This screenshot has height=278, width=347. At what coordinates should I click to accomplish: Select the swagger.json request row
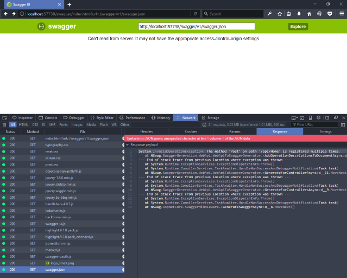click(62, 270)
